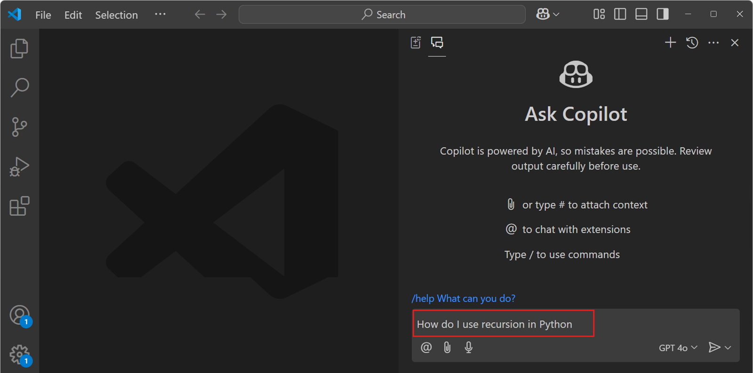Open the Run and Debug view
Viewport: 753px width, 373px height.
pyautogui.click(x=19, y=167)
